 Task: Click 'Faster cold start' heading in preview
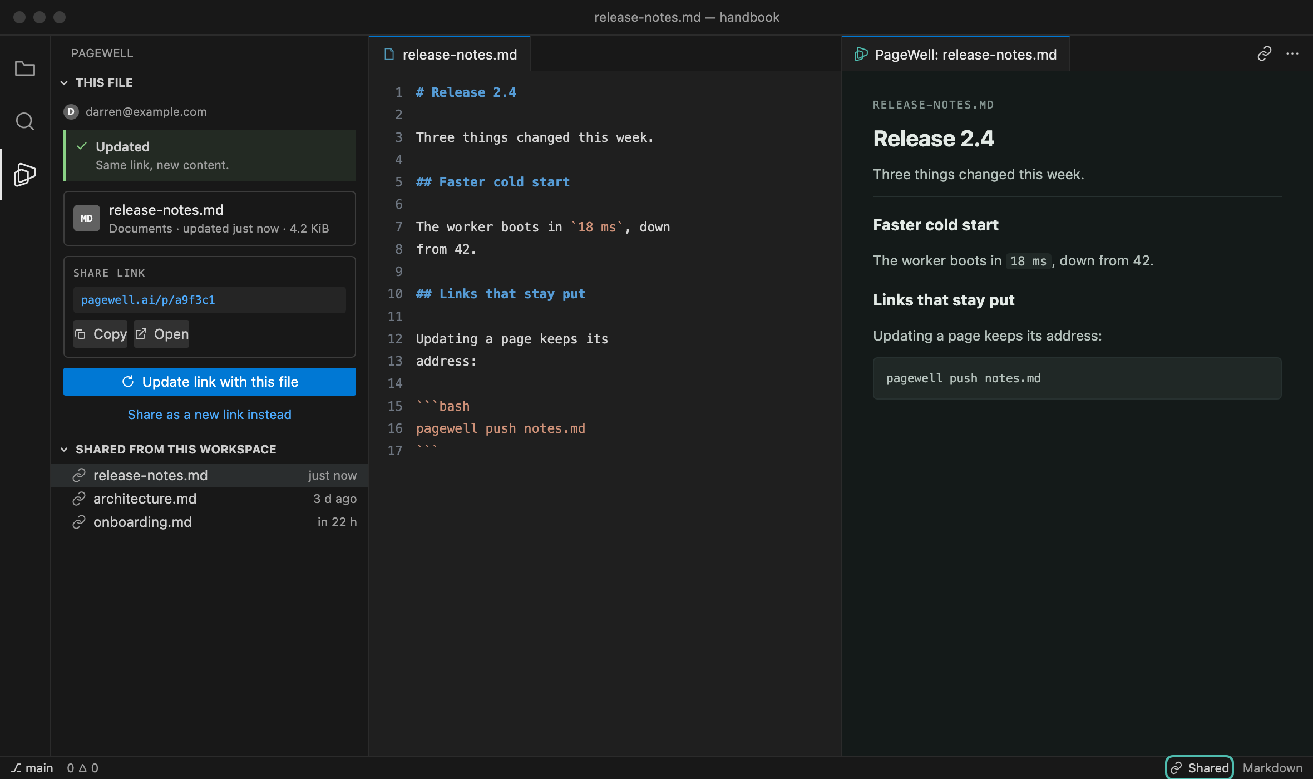pos(936,225)
